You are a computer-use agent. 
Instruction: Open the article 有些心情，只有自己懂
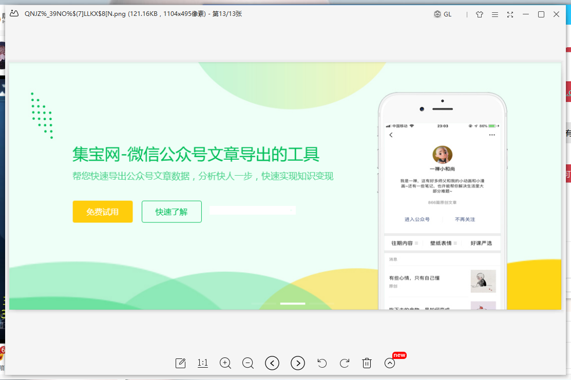pos(414,278)
